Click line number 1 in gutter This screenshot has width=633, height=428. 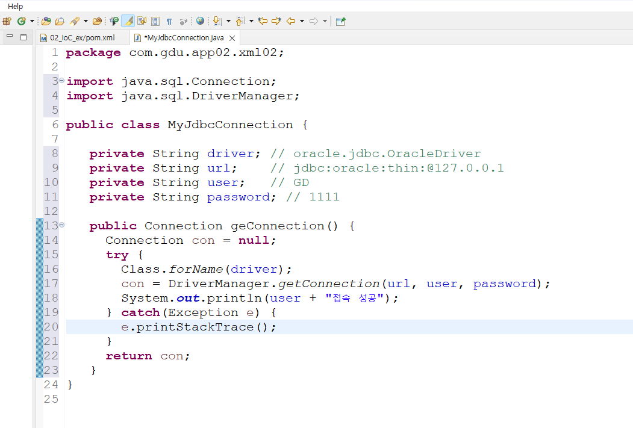pyautogui.click(x=54, y=52)
